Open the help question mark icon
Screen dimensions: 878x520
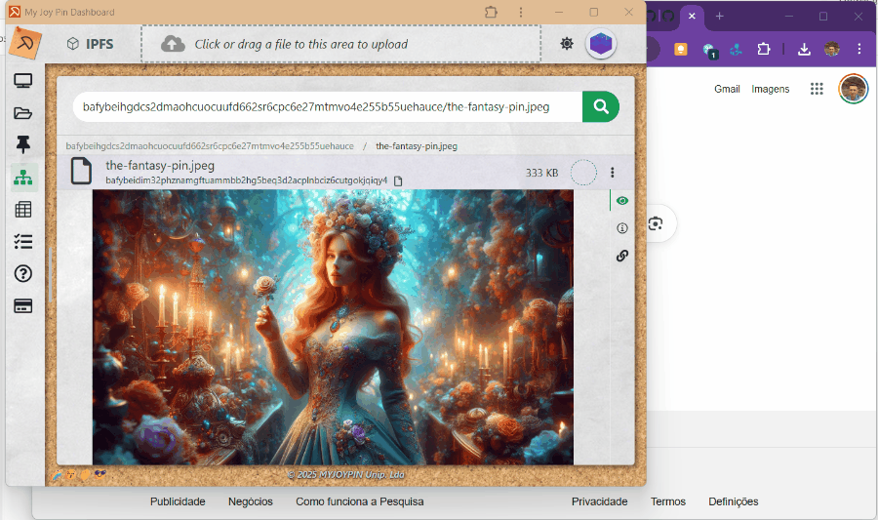pyautogui.click(x=23, y=274)
